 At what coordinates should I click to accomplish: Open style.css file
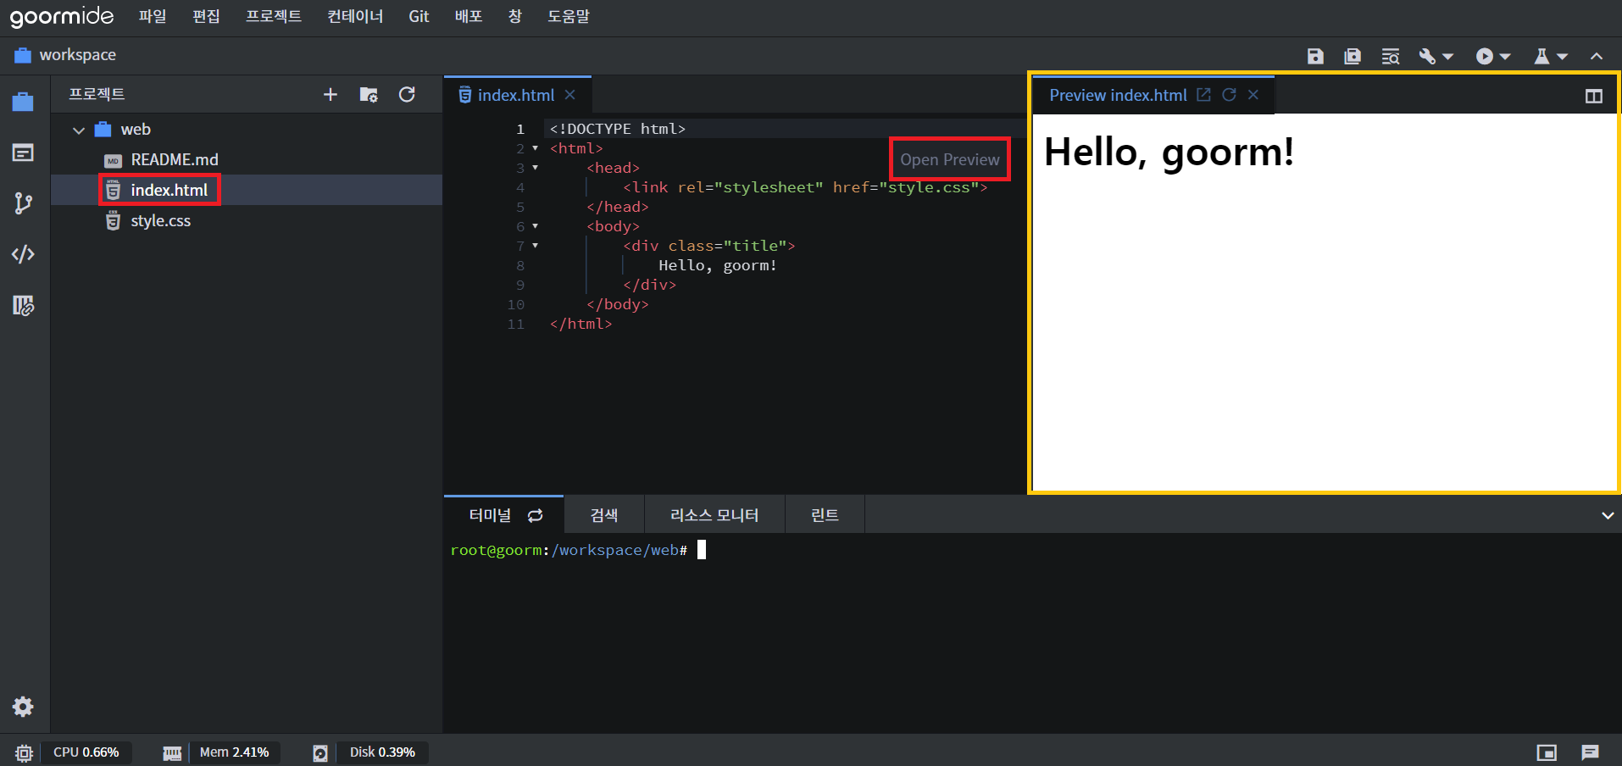pos(160,220)
